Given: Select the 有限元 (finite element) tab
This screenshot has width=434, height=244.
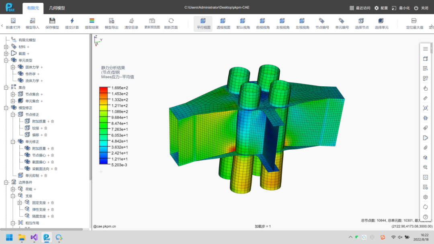Looking at the screenshot, I should (x=33, y=8).
